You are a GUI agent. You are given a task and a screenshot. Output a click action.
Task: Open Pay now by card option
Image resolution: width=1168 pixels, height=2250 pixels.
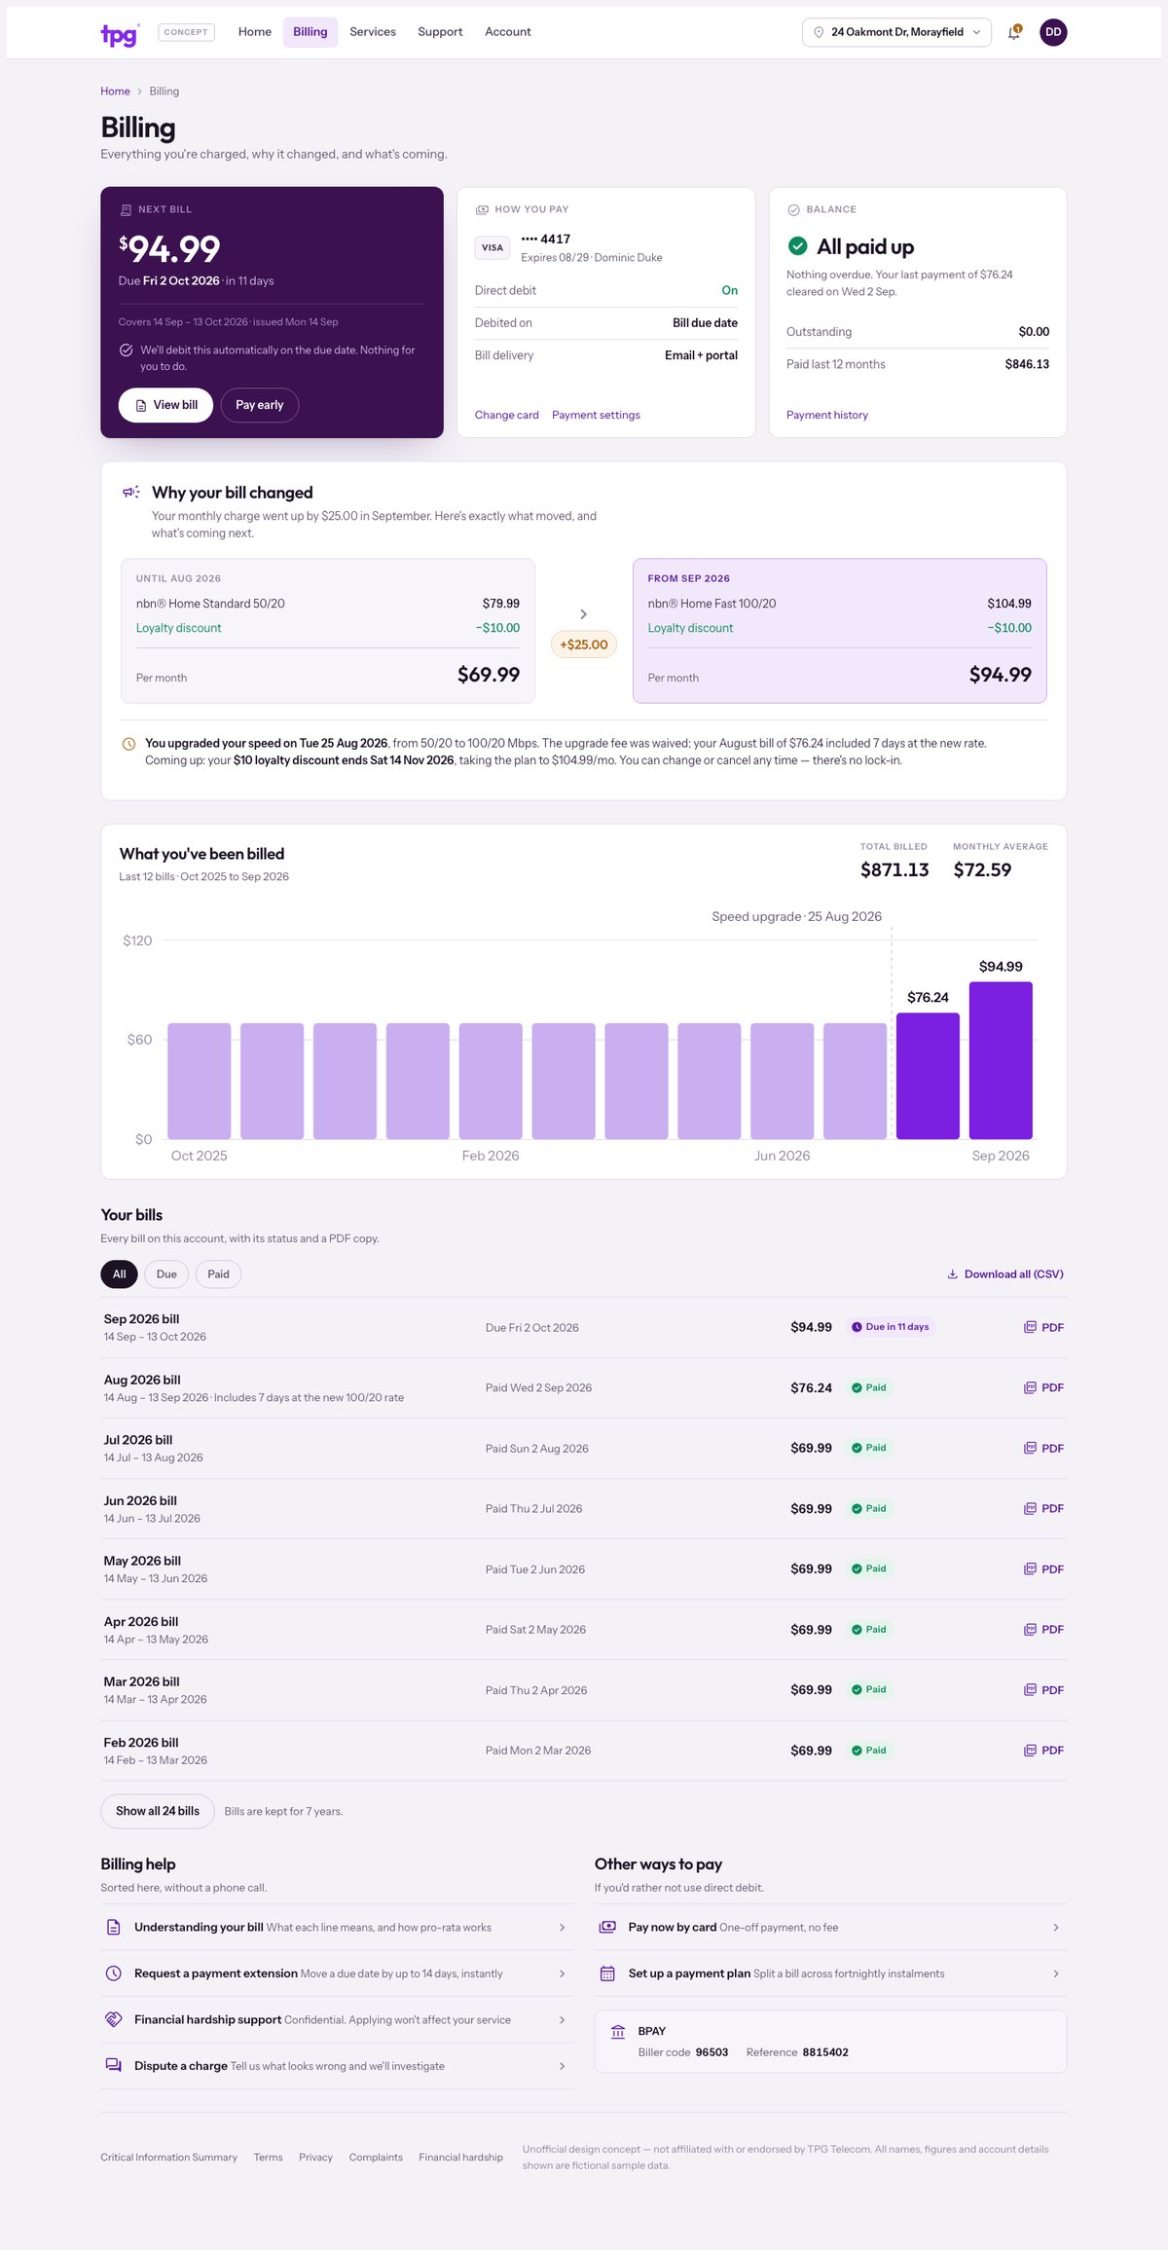tap(830, 1927)
